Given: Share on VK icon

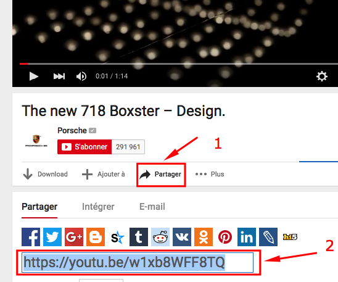Looking at the screenshot, I should click(182, 237).
